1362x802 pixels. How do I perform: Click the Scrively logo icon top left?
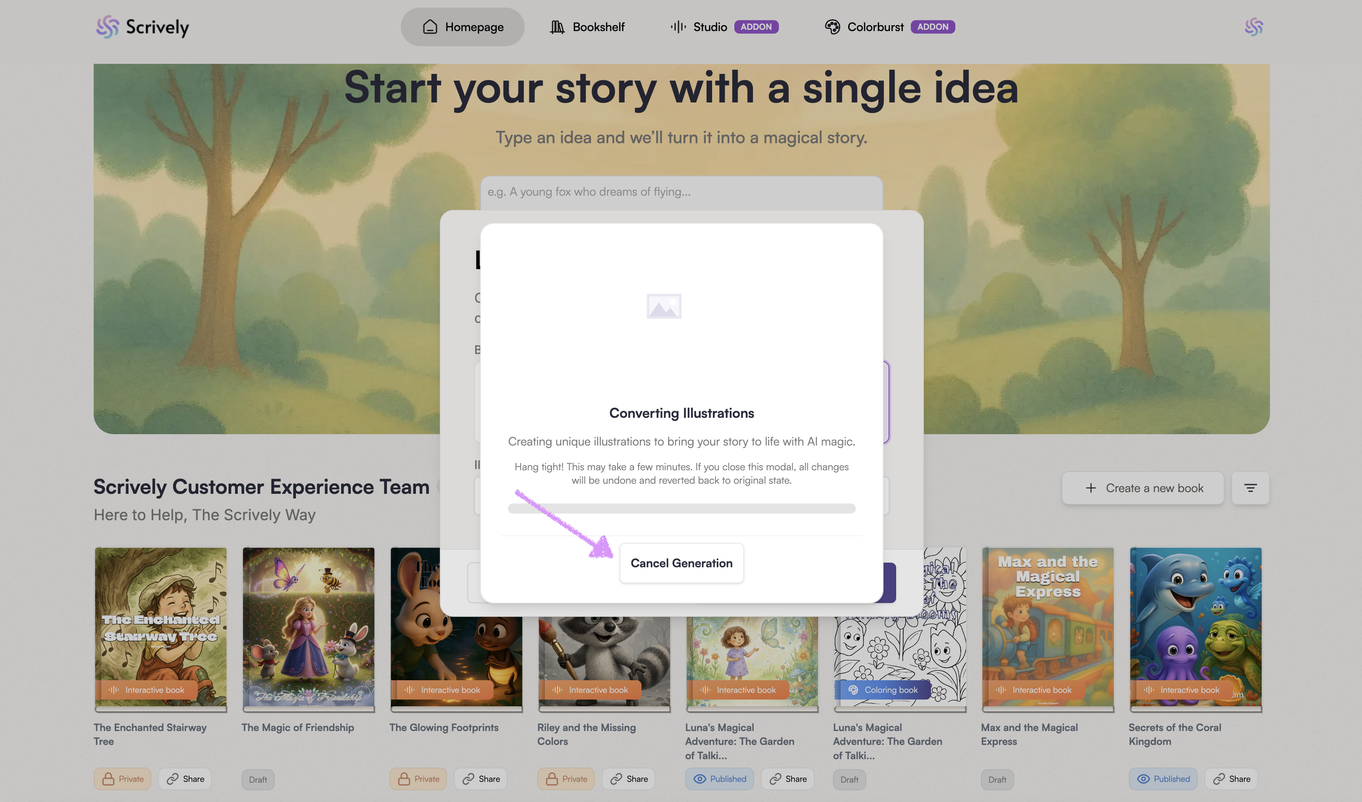click(x=108, y=26)
